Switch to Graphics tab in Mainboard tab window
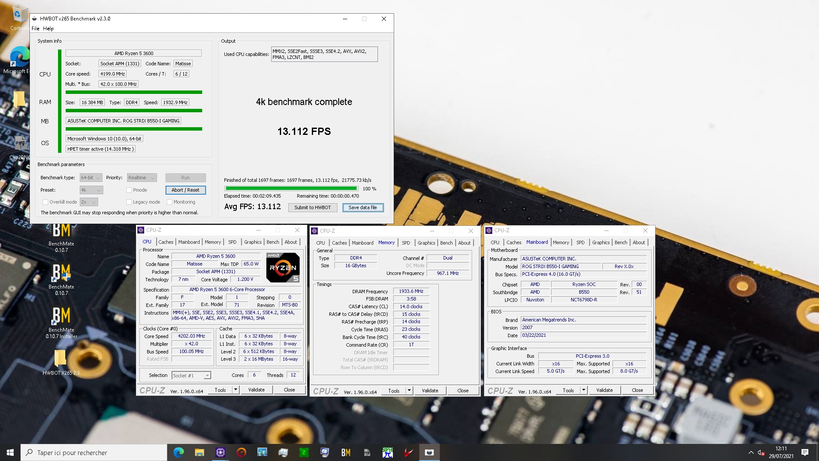819x461 pixels. coord(601,242)
